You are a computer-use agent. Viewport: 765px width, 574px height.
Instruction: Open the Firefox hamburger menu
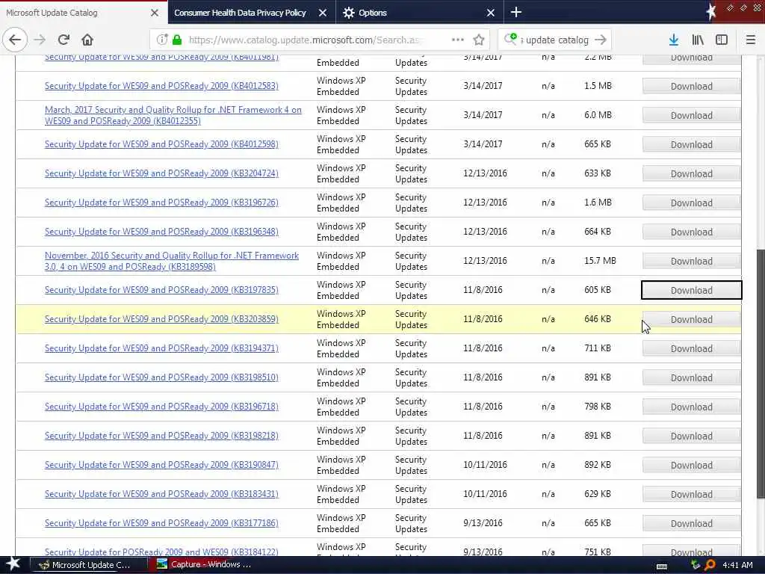click(751, 40)
